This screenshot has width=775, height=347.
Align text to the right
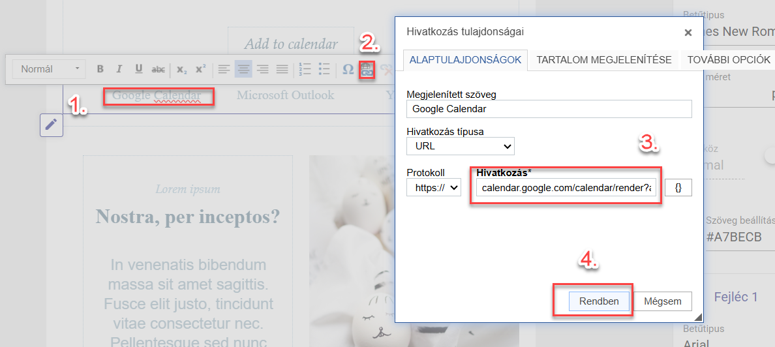point(262,69)
